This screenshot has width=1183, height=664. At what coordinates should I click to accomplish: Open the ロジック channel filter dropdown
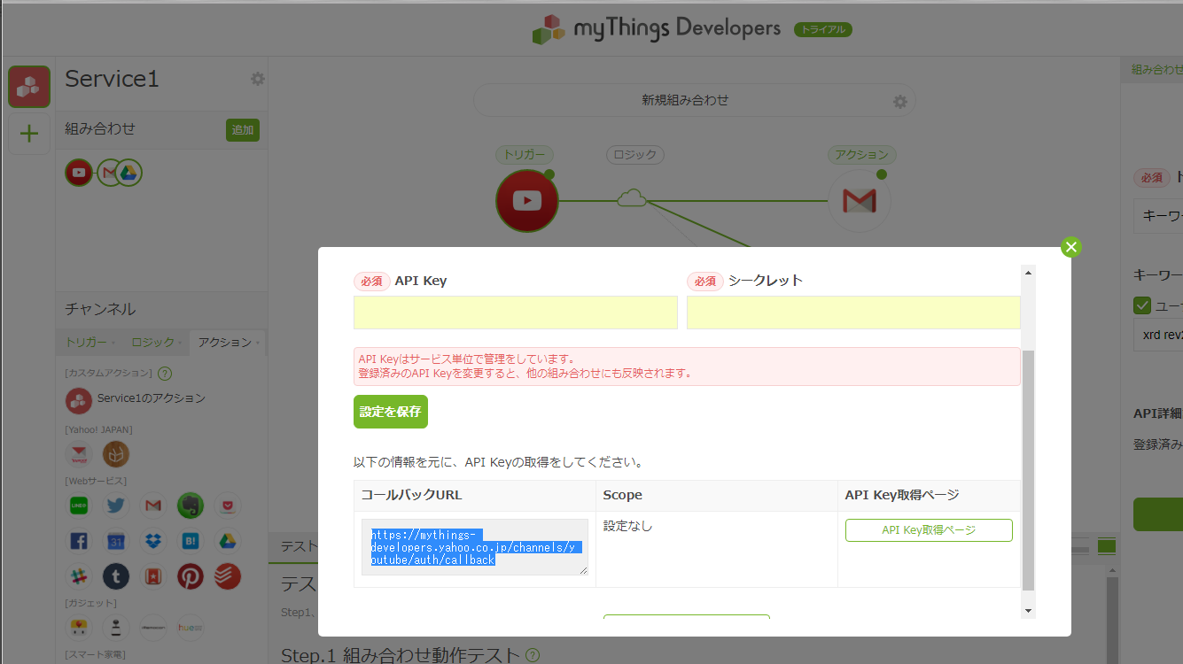[153, 342]
